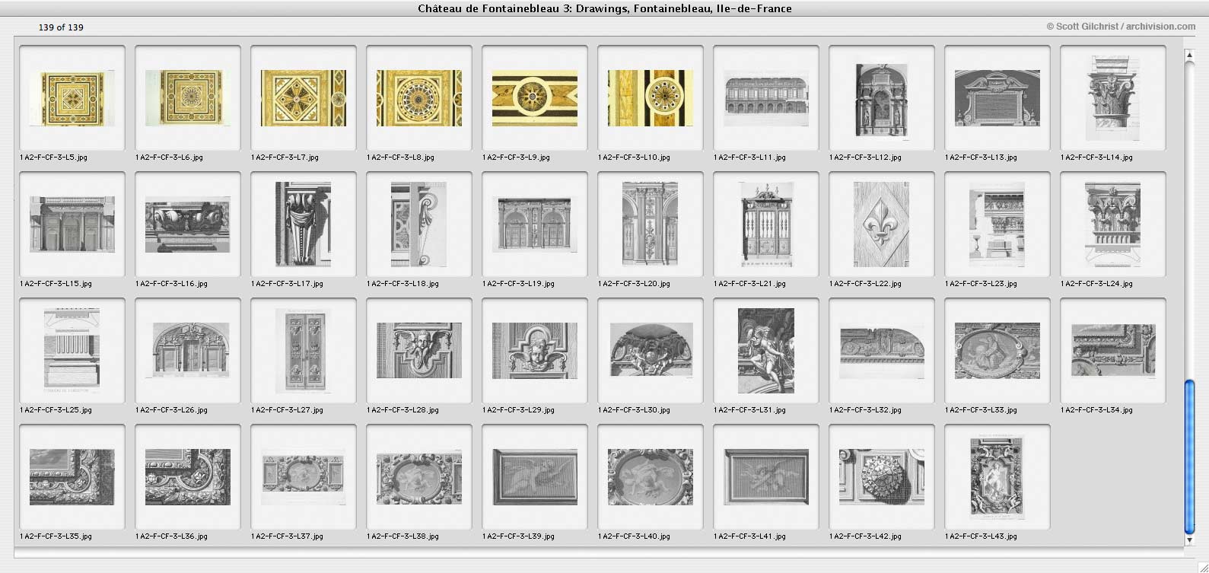Open door drawing thumbnail 1A2-F-CF-3-L27.jpg

click(304, 352)
